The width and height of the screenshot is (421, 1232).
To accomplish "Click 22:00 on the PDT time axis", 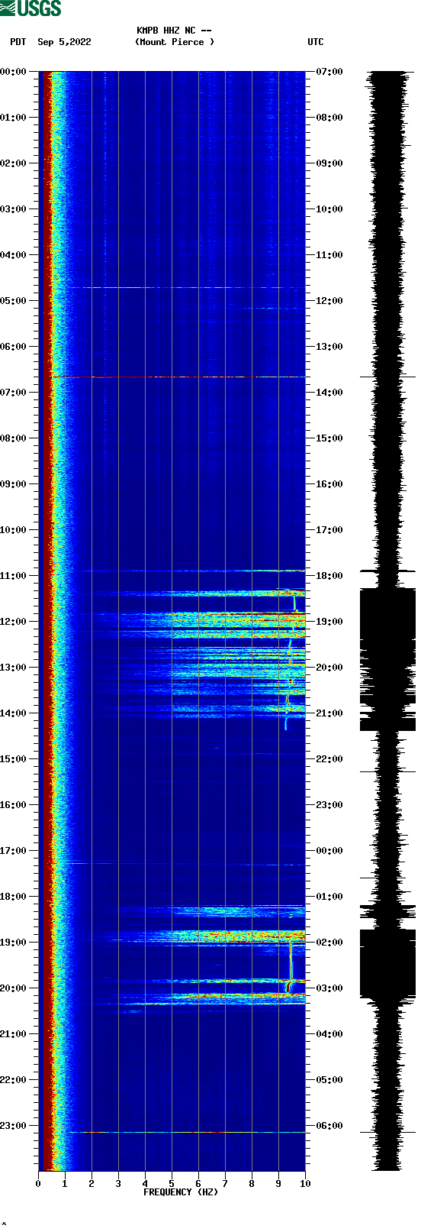I will coord(14,1080).
